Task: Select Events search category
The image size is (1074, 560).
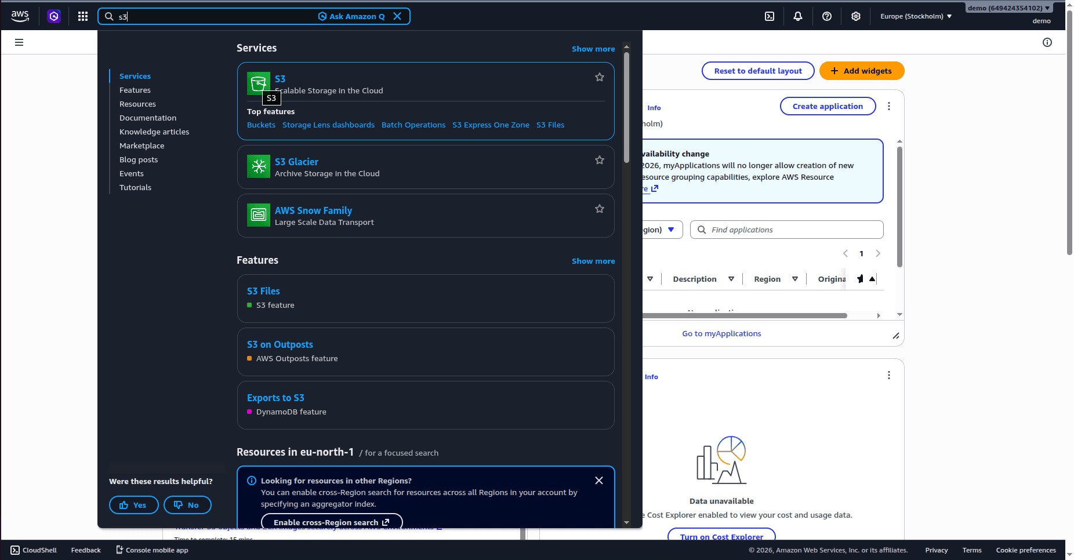Action: 132,173
